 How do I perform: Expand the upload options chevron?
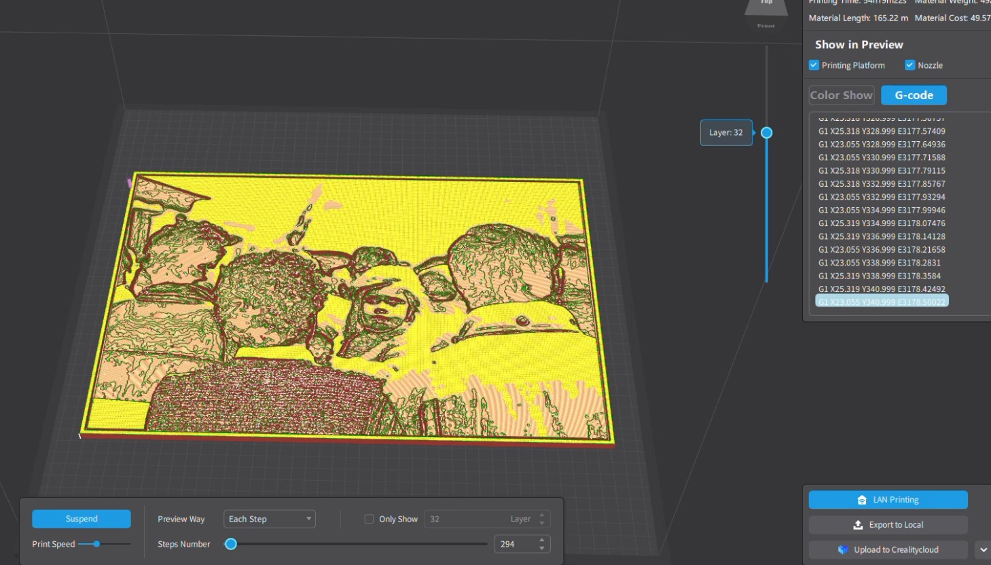tap(983, 549)
